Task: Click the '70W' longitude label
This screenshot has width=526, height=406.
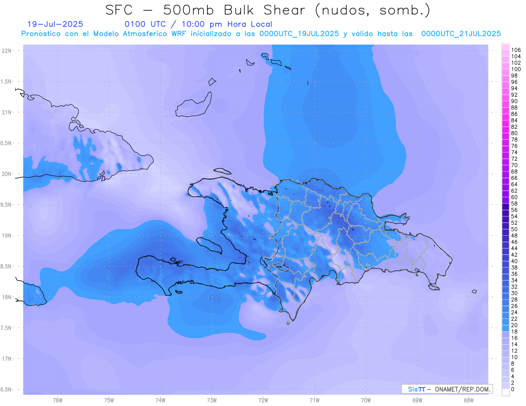Action: coord(366,400)
